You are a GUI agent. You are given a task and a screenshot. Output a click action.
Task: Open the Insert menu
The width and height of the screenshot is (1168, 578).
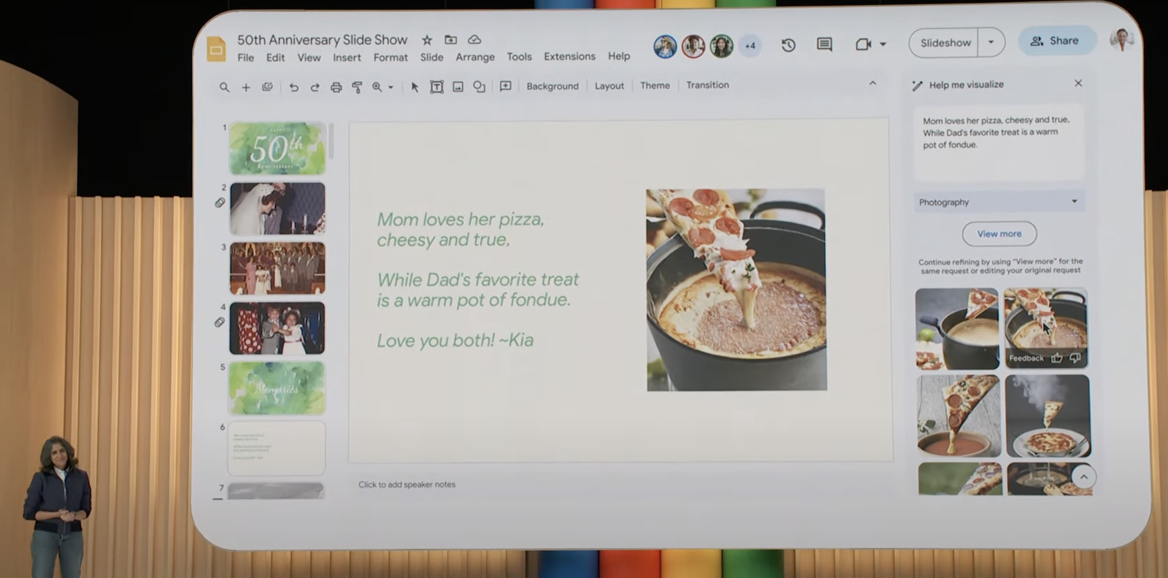point(347,57)
